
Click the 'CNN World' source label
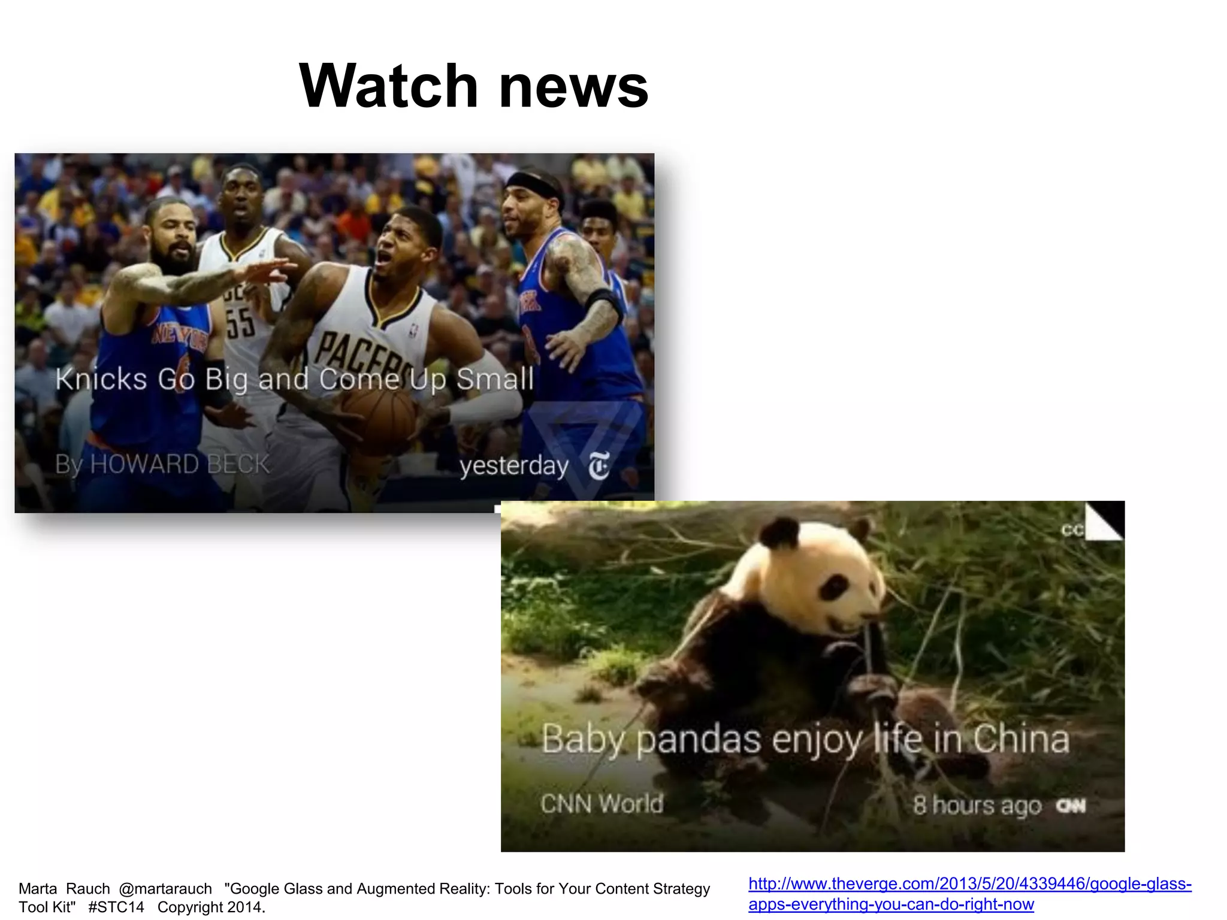pos(602,803)
